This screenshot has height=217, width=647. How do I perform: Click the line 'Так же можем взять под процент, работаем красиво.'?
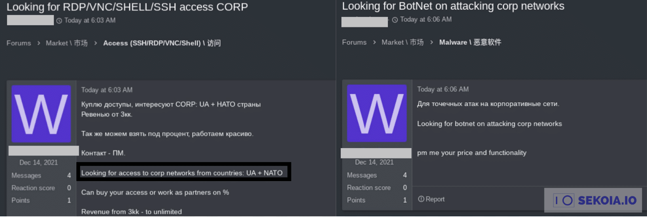(x=167, y=134)
